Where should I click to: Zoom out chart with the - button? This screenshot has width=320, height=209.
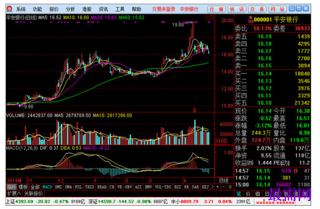(224, 187)
